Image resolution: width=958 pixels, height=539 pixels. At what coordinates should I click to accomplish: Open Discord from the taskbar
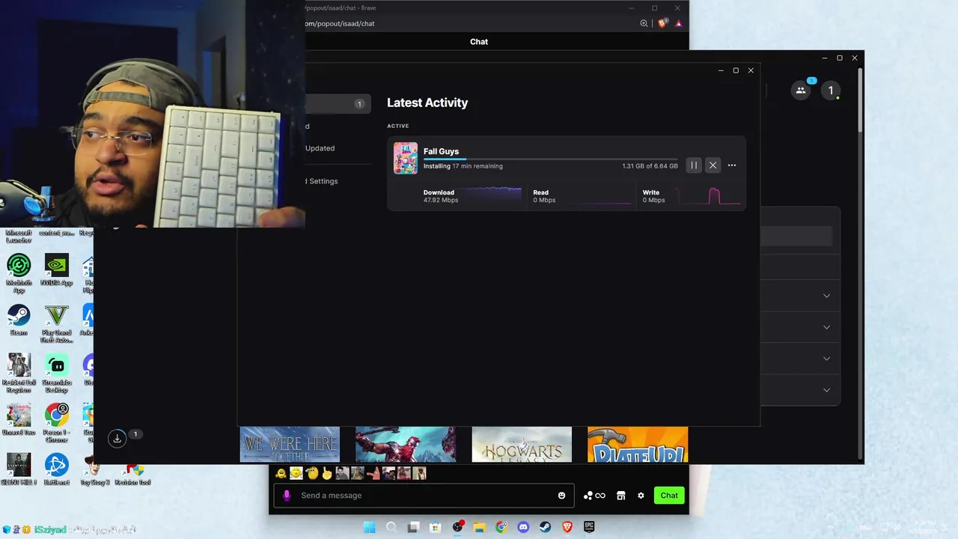(523, 527)
